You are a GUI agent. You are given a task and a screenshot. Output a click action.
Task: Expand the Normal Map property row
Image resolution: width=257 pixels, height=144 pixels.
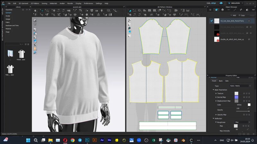point(216,97)
